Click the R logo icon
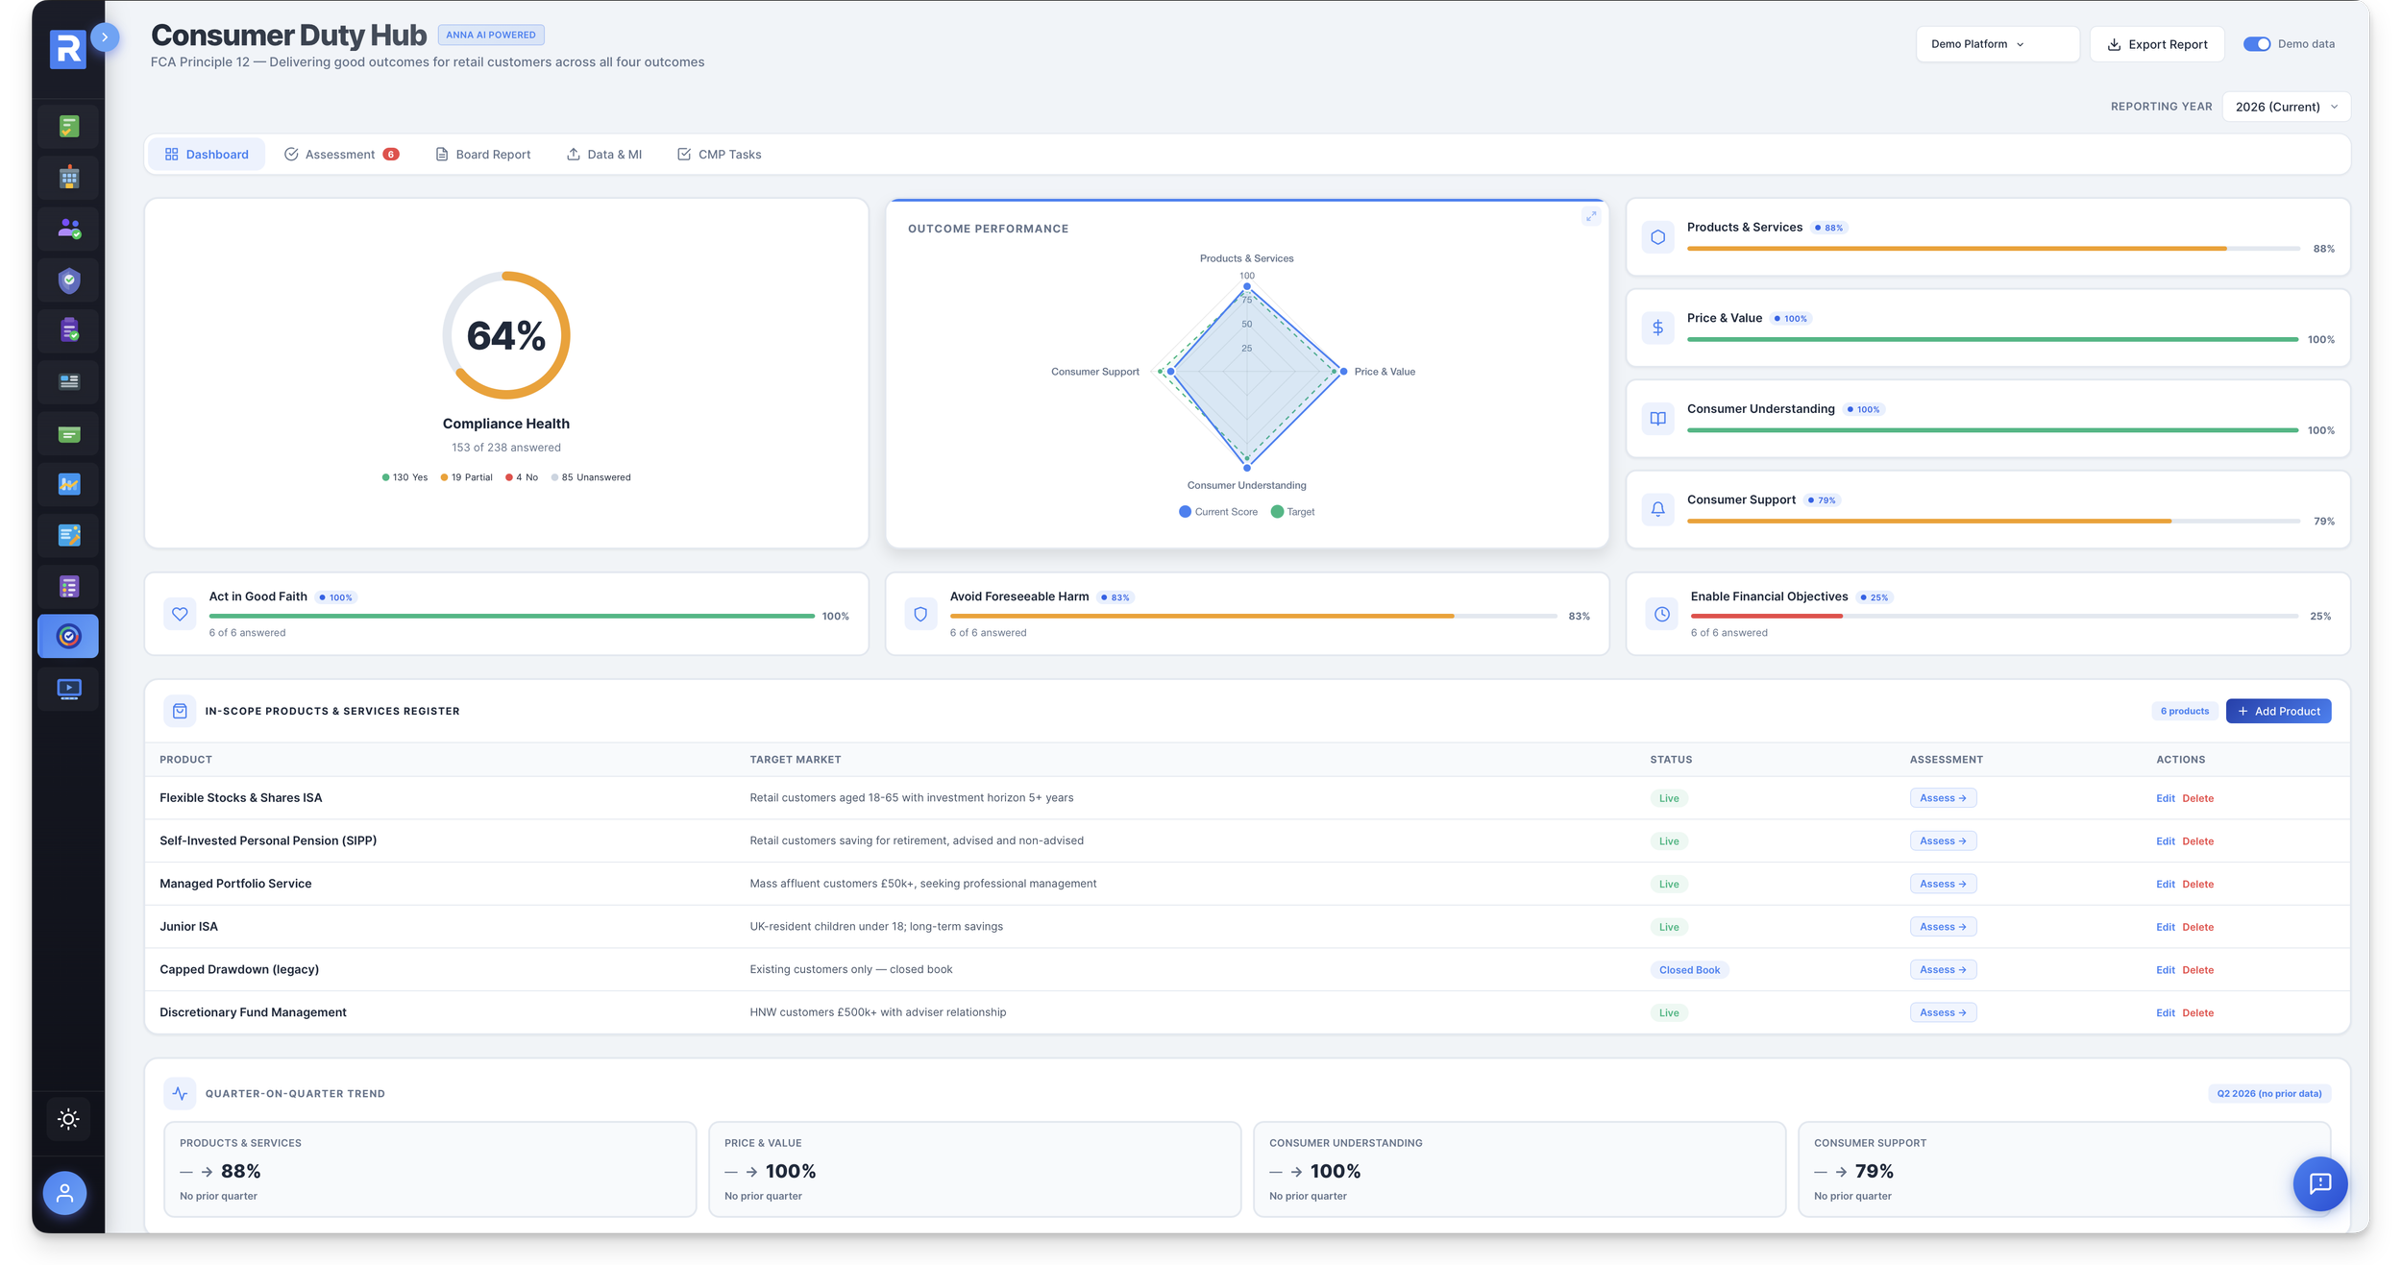 click(67, 49)
